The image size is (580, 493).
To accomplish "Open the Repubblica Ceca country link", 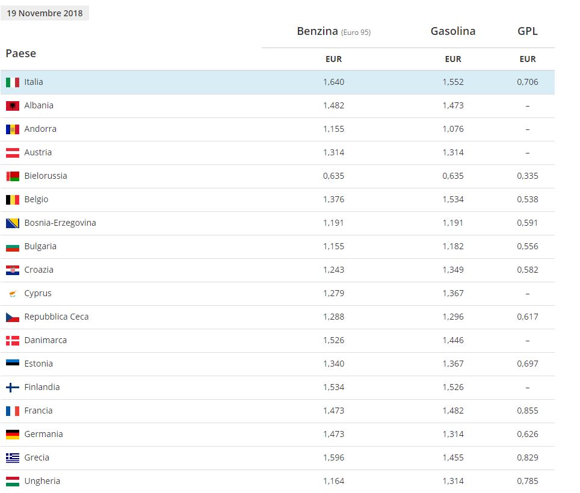I will click(57, 317).
